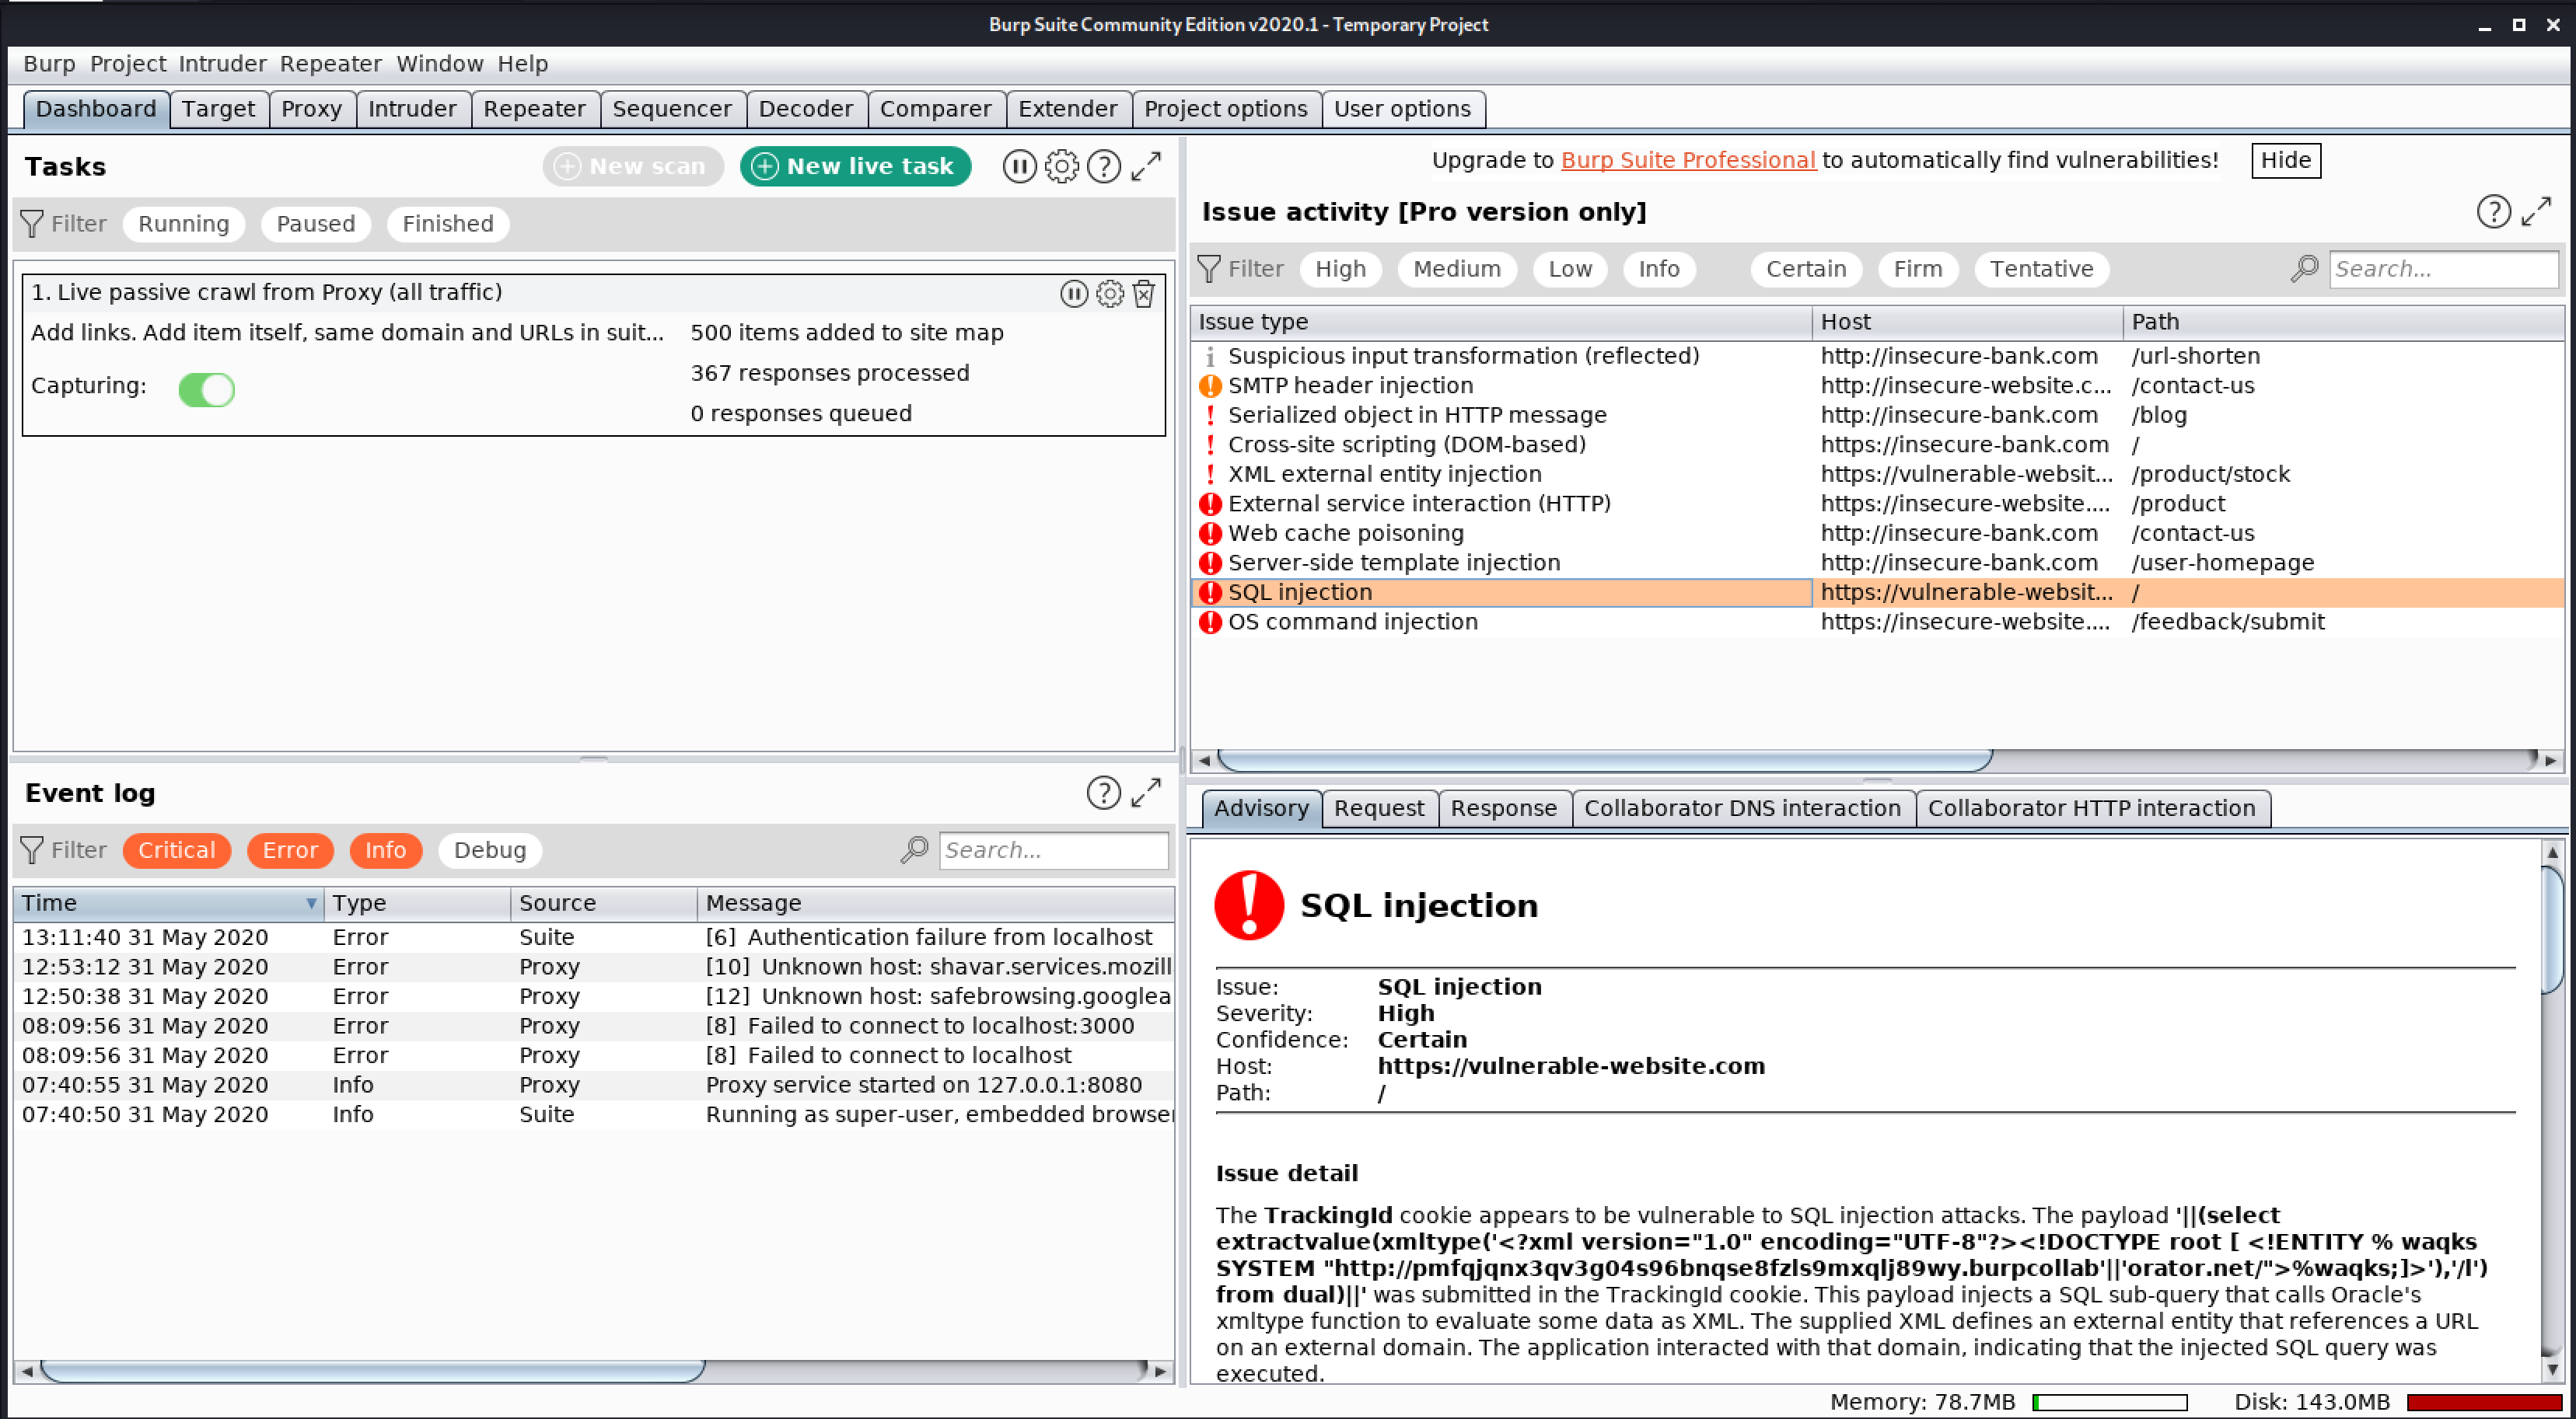
Task: Pause all tasks using the Tasks pause icon
Action: 1019,166
